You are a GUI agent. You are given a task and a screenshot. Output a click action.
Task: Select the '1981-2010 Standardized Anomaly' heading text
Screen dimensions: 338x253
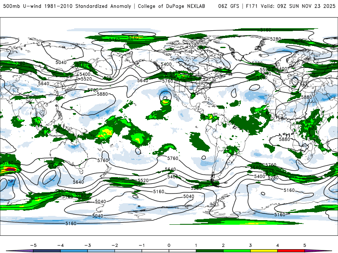point(87,6)
